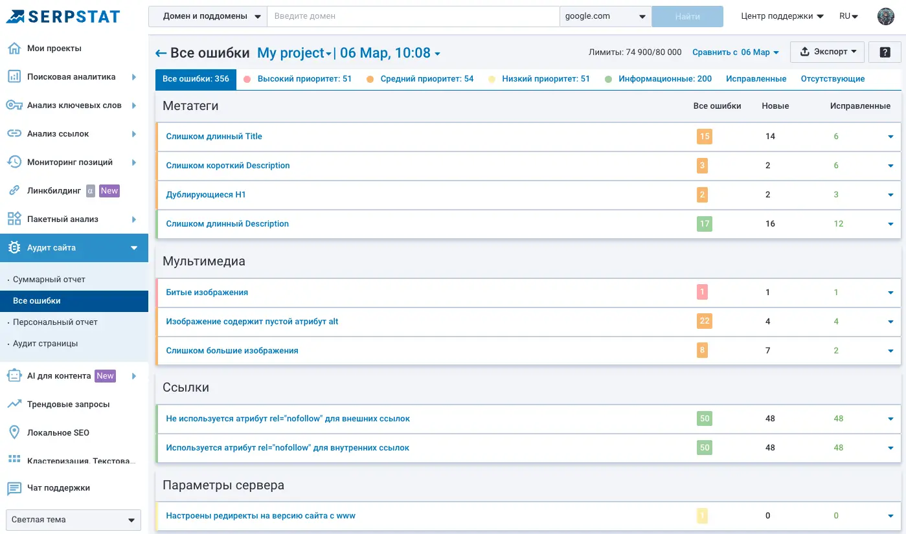Click the 'Экспорт' button
The height and width of the screenshot is (534, 906).
click(827, 52)
